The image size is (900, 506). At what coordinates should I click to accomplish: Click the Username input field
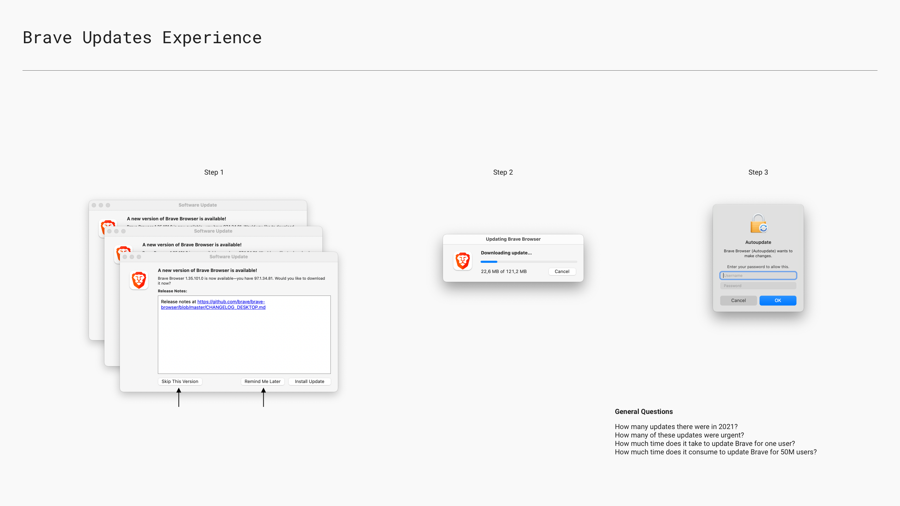(758, 275)
